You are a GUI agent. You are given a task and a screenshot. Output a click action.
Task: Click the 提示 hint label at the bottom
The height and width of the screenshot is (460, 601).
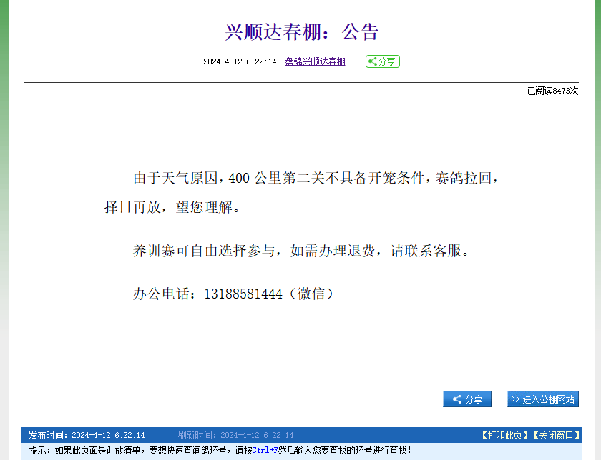[x=39, y=451]
